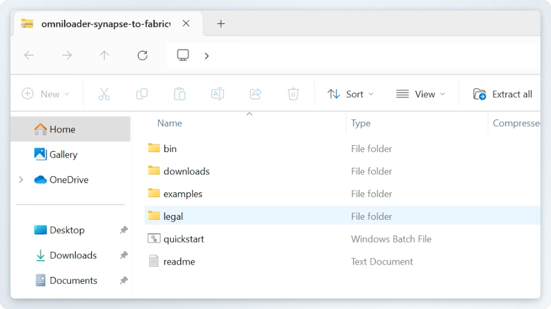Expand the address bar path chevron
This screenshot has width=551, height=309.
coord(207,56)
